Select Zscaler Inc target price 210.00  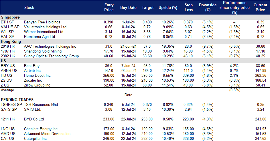(148, 80)
